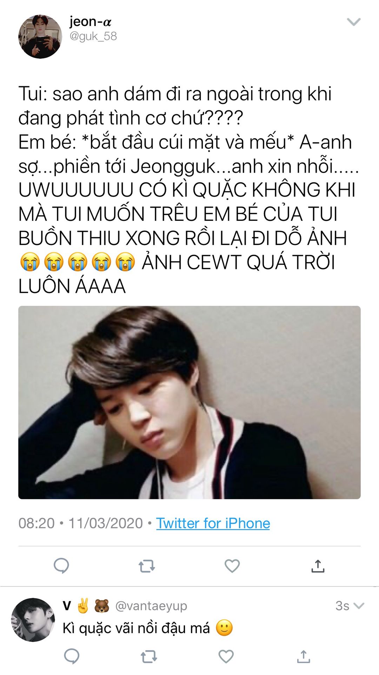This screenshot has height=675, width=379.
Task: Expand options chevron beside 3s timestamp
Action: coord(359,606)
